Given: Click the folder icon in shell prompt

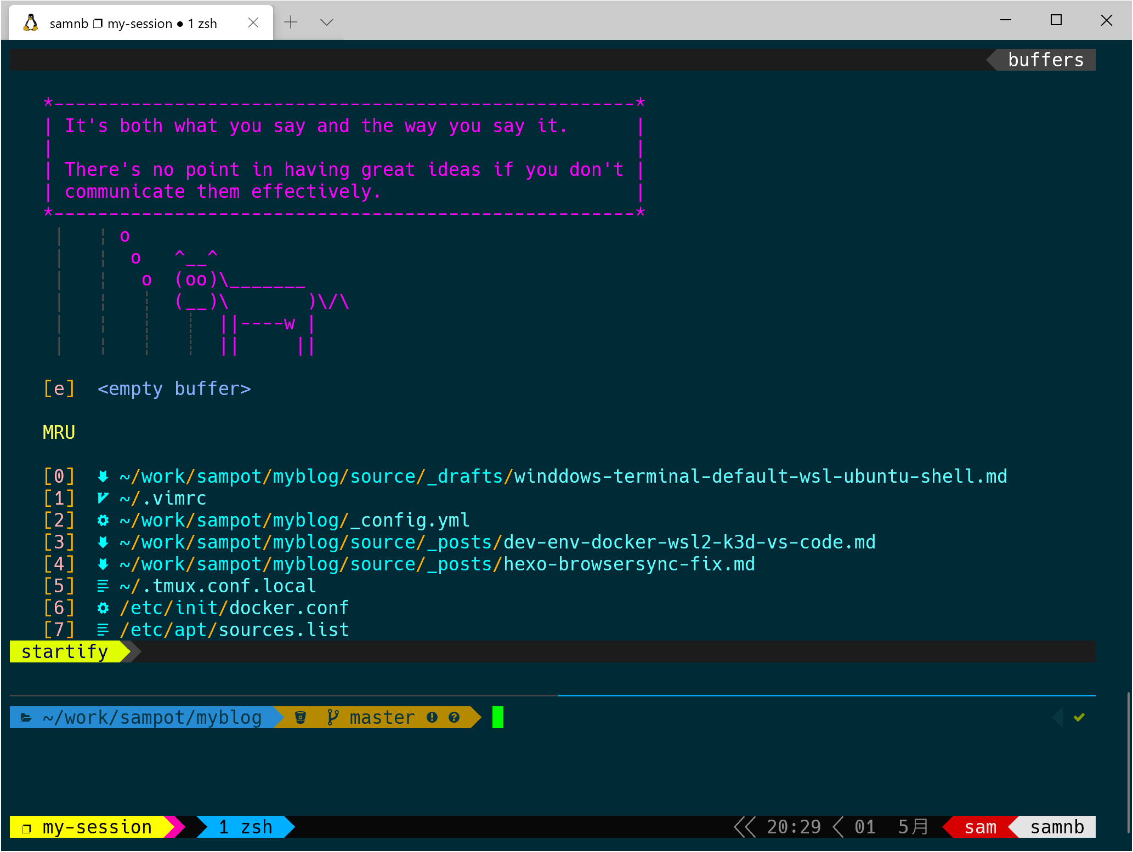Looking at the screenshot, I should 26,717.
